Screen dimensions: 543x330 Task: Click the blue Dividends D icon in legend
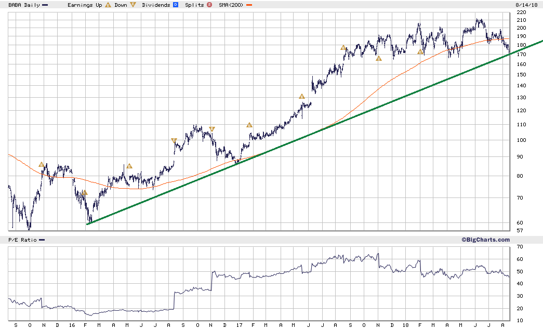click(176, 5)
